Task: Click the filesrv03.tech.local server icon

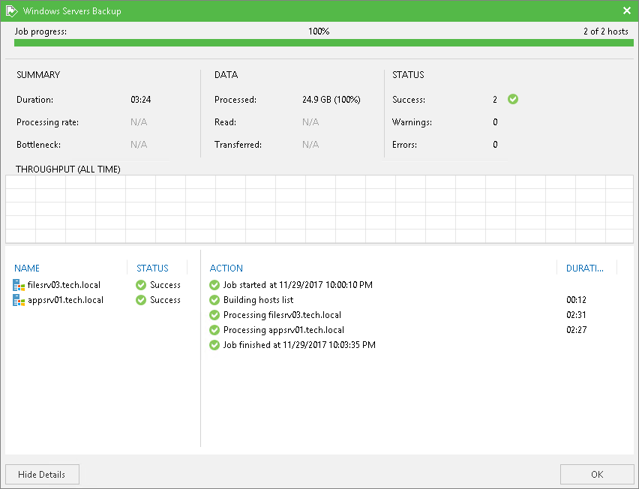Action: pyautogui.click(x=19, y=285)
